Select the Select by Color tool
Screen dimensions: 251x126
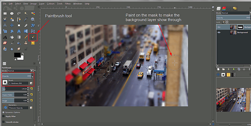[33, 14]
